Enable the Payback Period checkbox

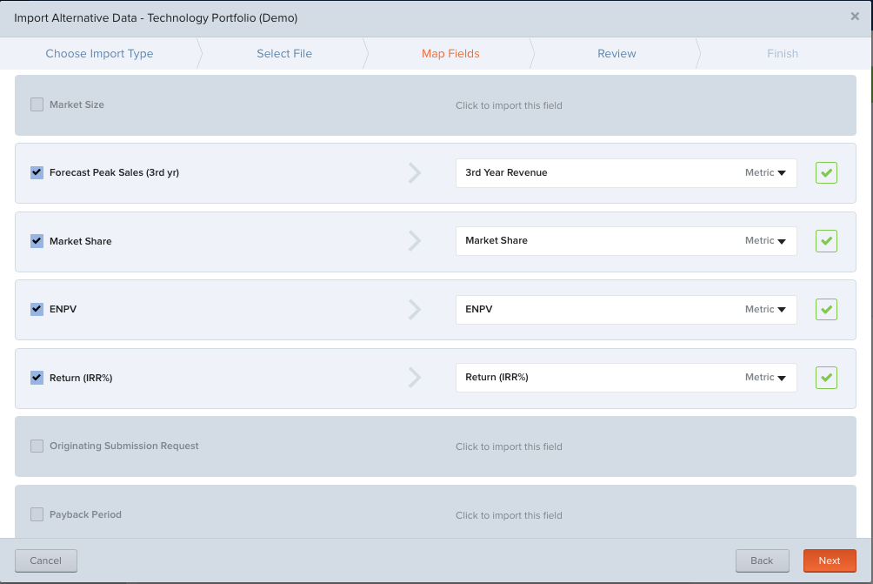coord(37,514)
